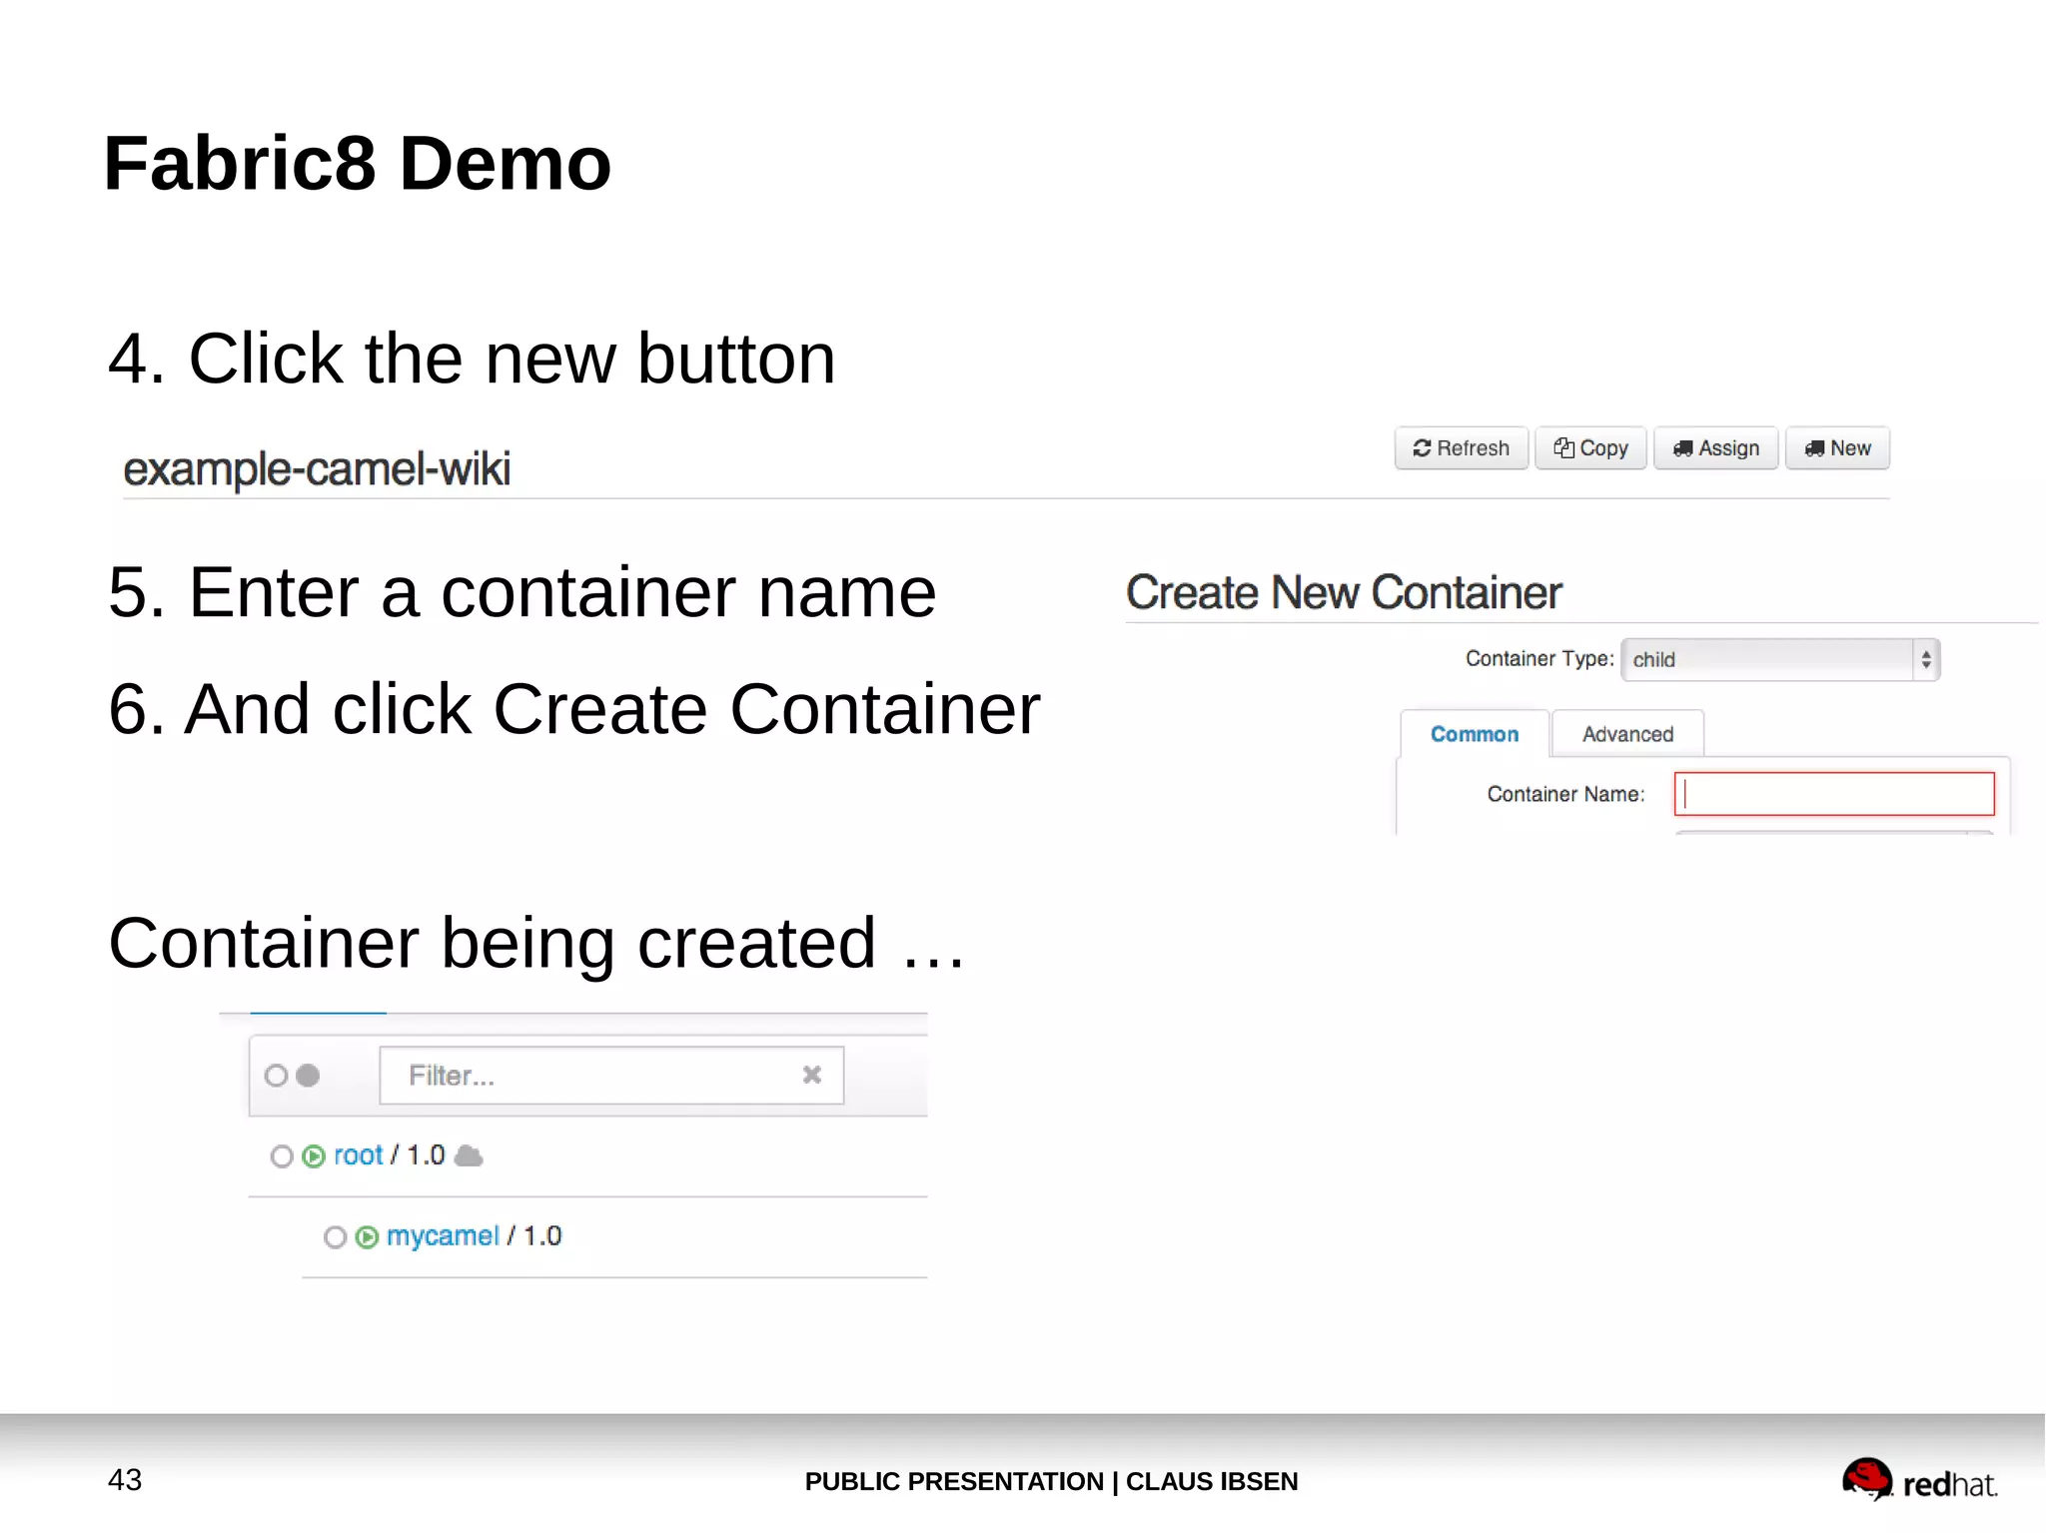Click the Red Hat logo
The width and height of the screenshot is (2046, 1533).
click(x=1919, y=1480)
